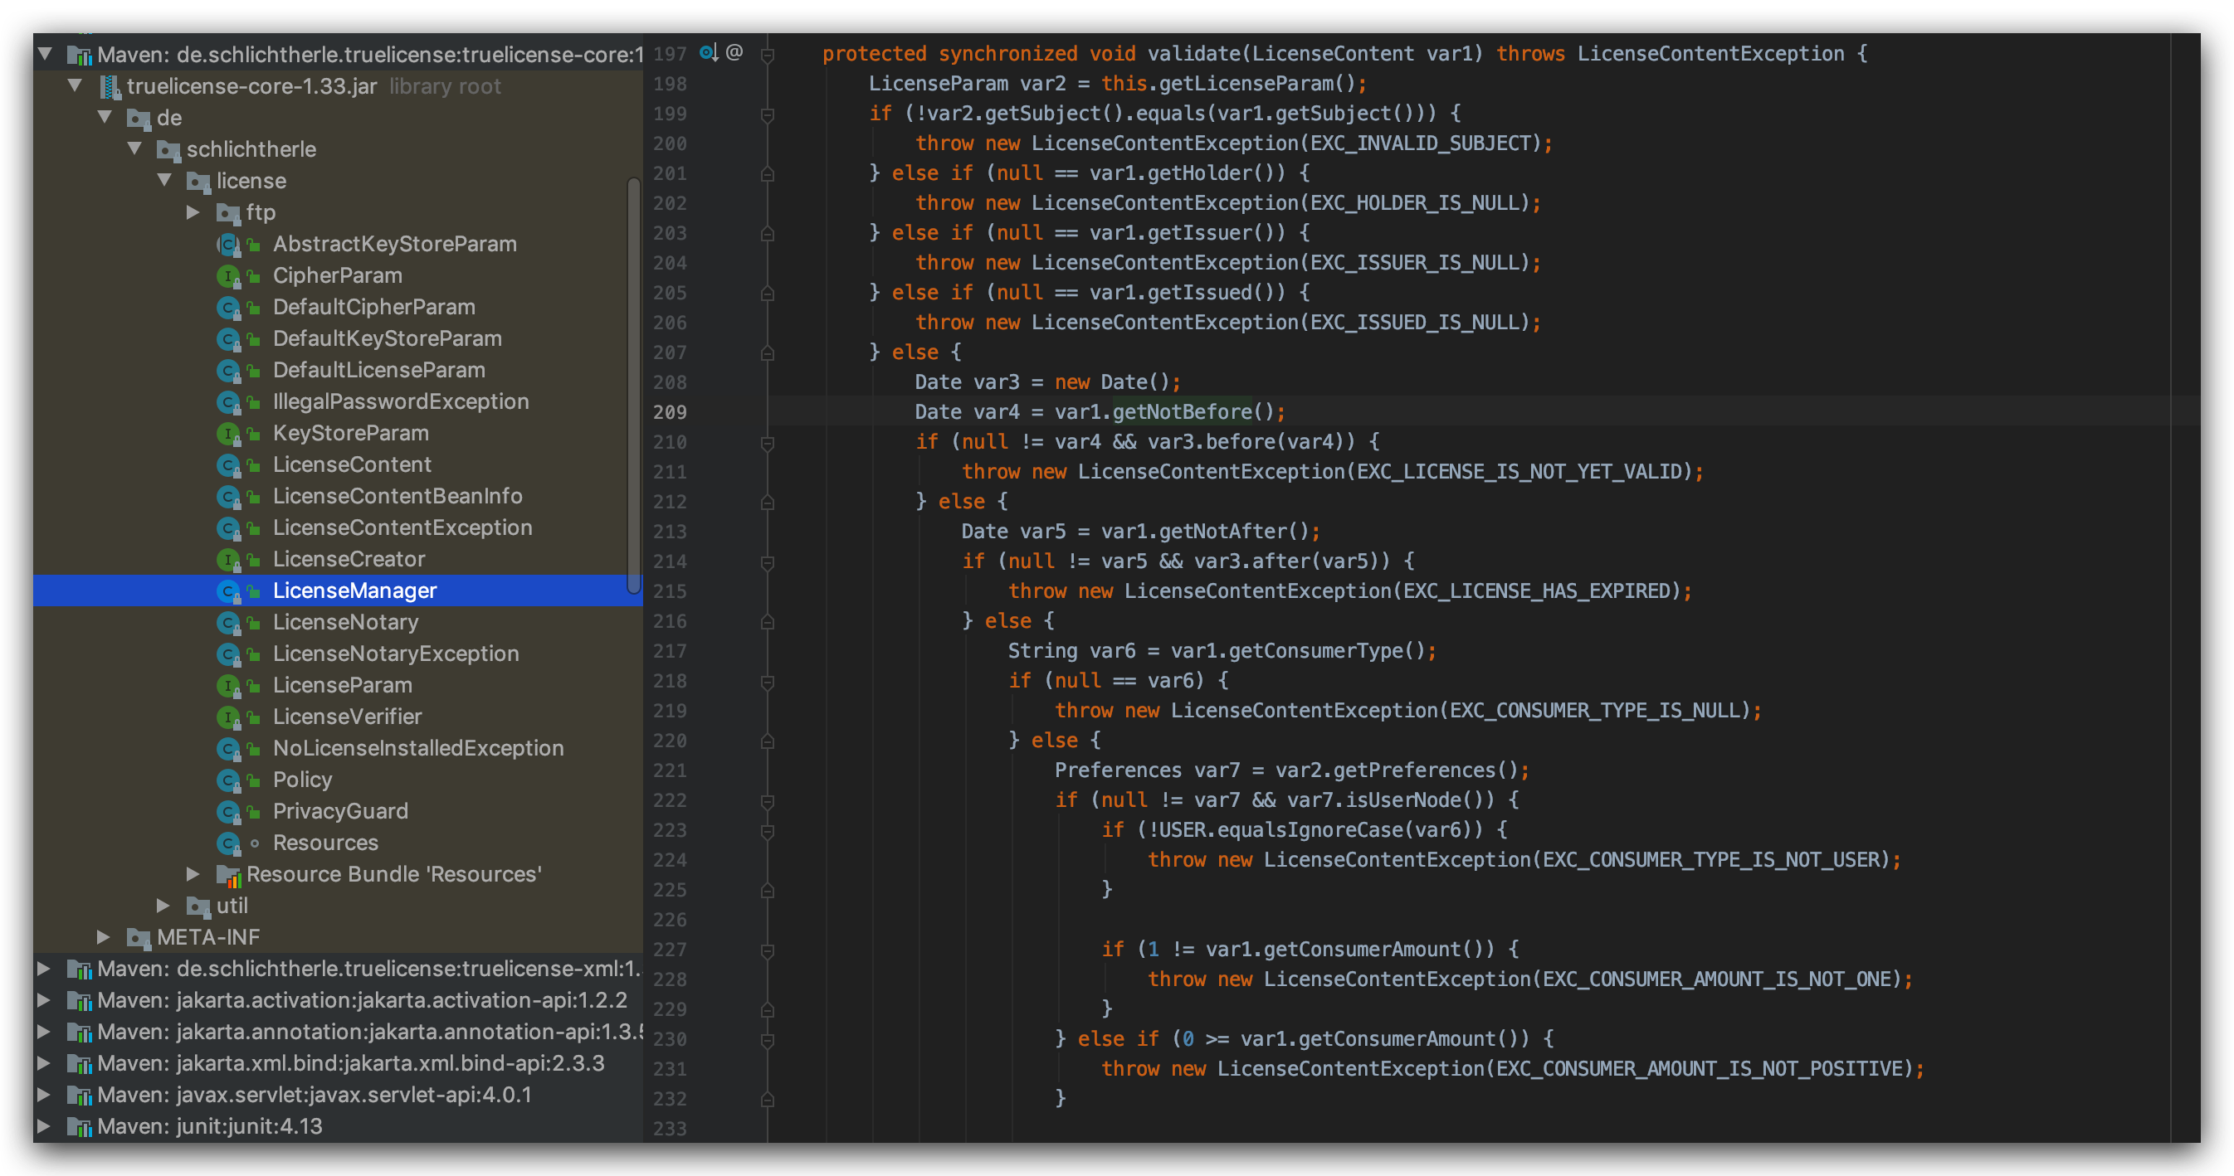Collapse the truelicense-core-1.33.jar node
This screenshot has height=1176, width=2234.
point(76,85)
